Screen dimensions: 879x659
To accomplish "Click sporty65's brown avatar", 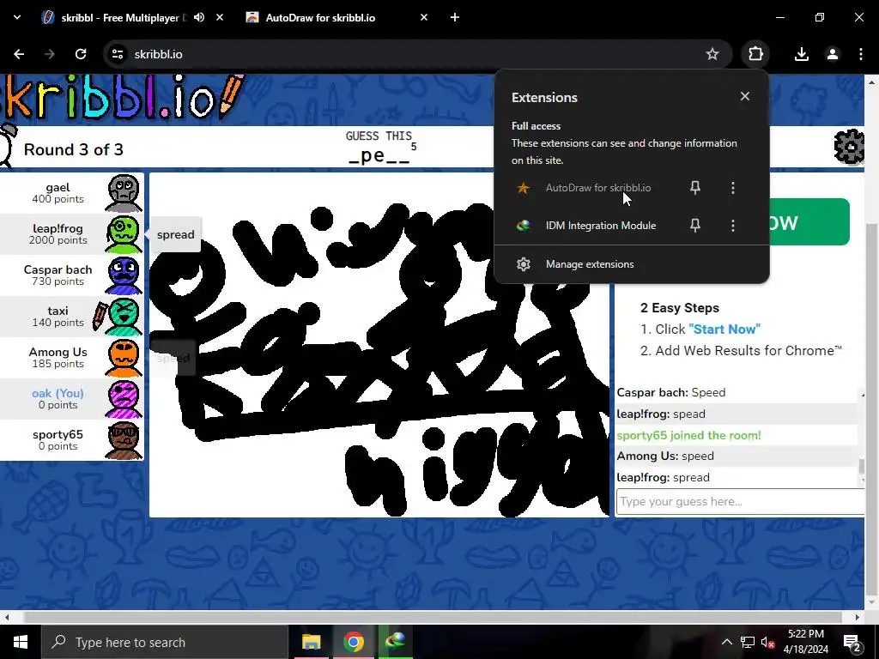I will tap(124, 440).
